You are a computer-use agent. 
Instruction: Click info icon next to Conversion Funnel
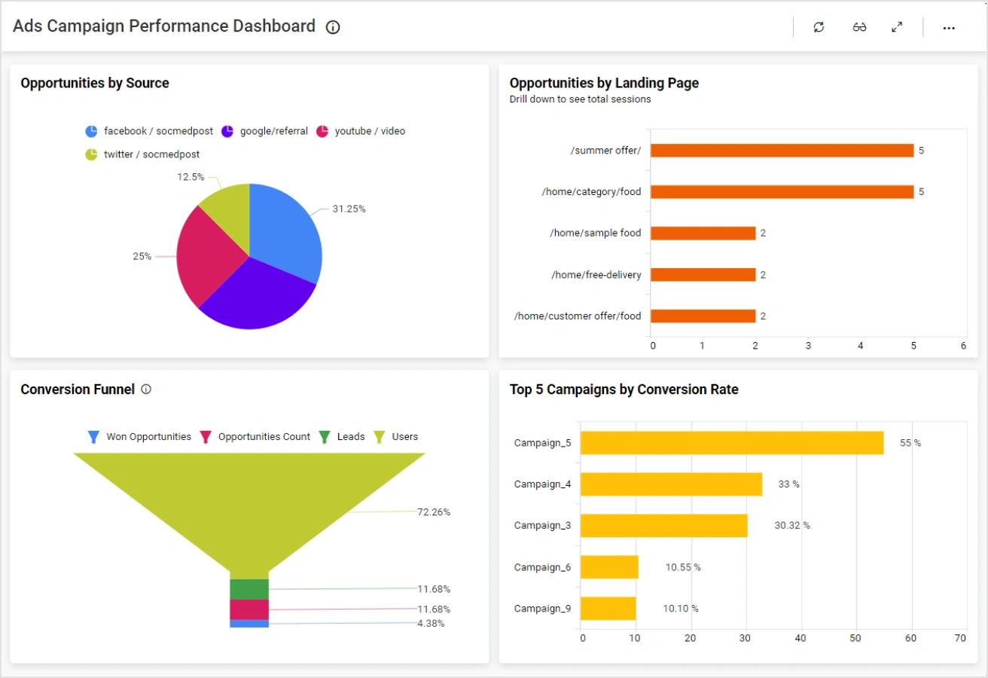tap(146, 389)
